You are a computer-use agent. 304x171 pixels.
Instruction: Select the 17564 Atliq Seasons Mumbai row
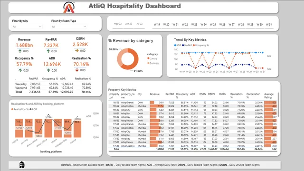click(x=193, y=146)
